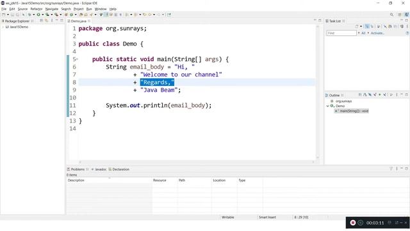This screenshot has width=410, height=231.
Task: Click the Resource column header
Action: (x=165, y=180)
